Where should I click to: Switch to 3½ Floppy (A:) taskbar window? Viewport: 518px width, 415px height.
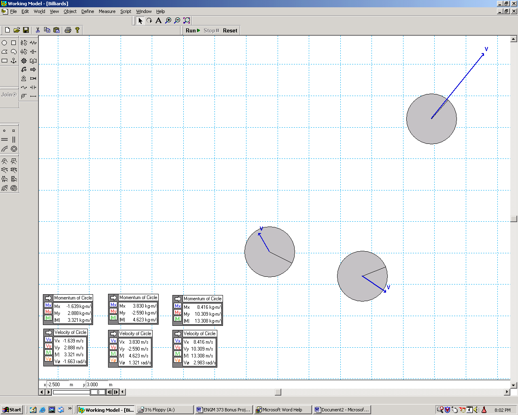click(x=164, y=410)
